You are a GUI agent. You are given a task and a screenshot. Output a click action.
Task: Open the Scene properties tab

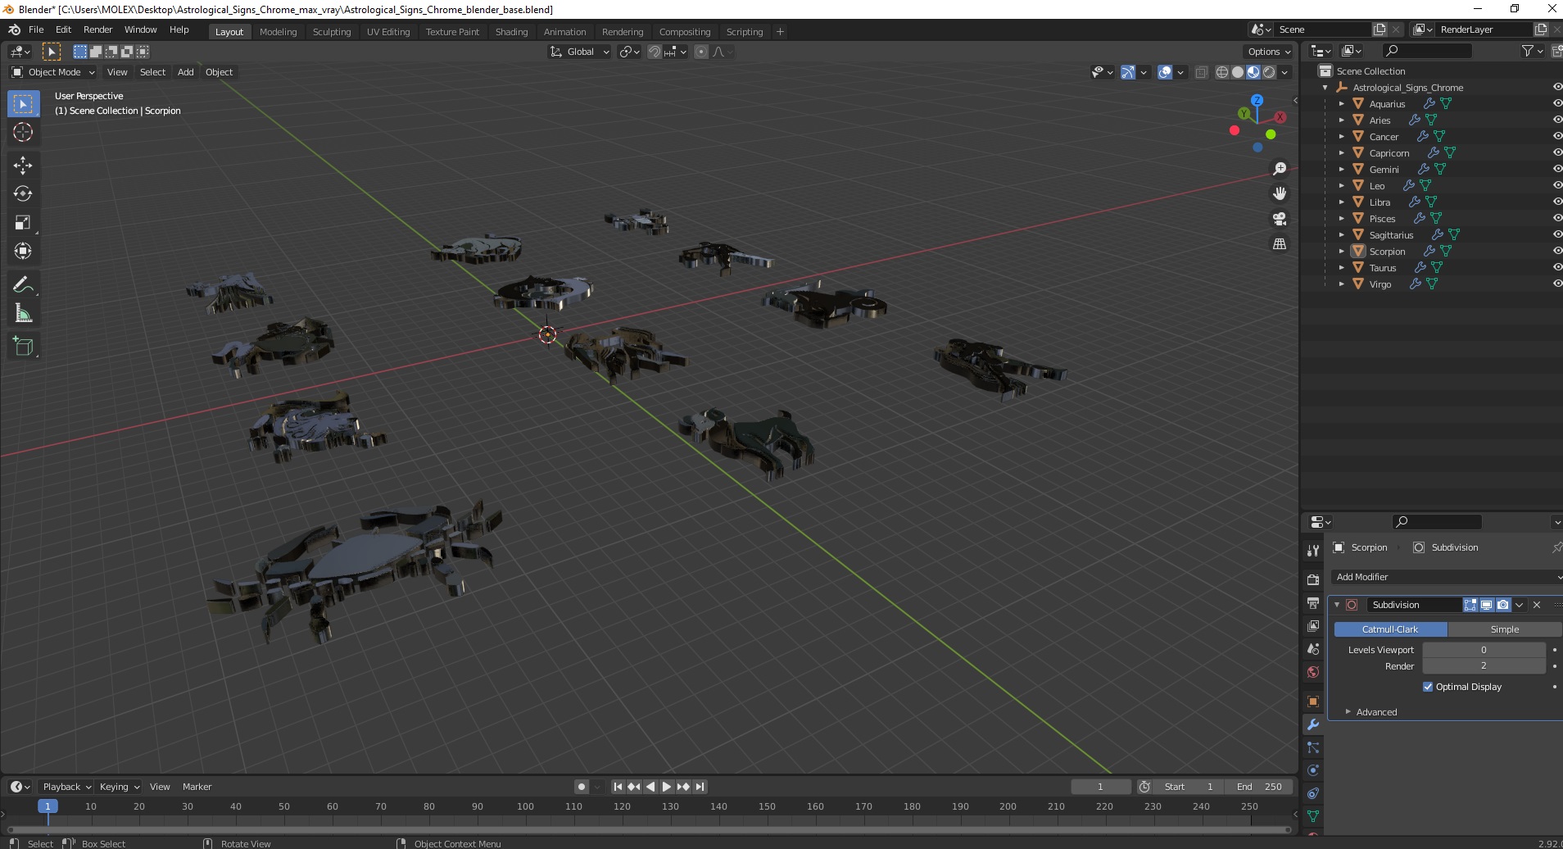click(x=1313, y=649)
